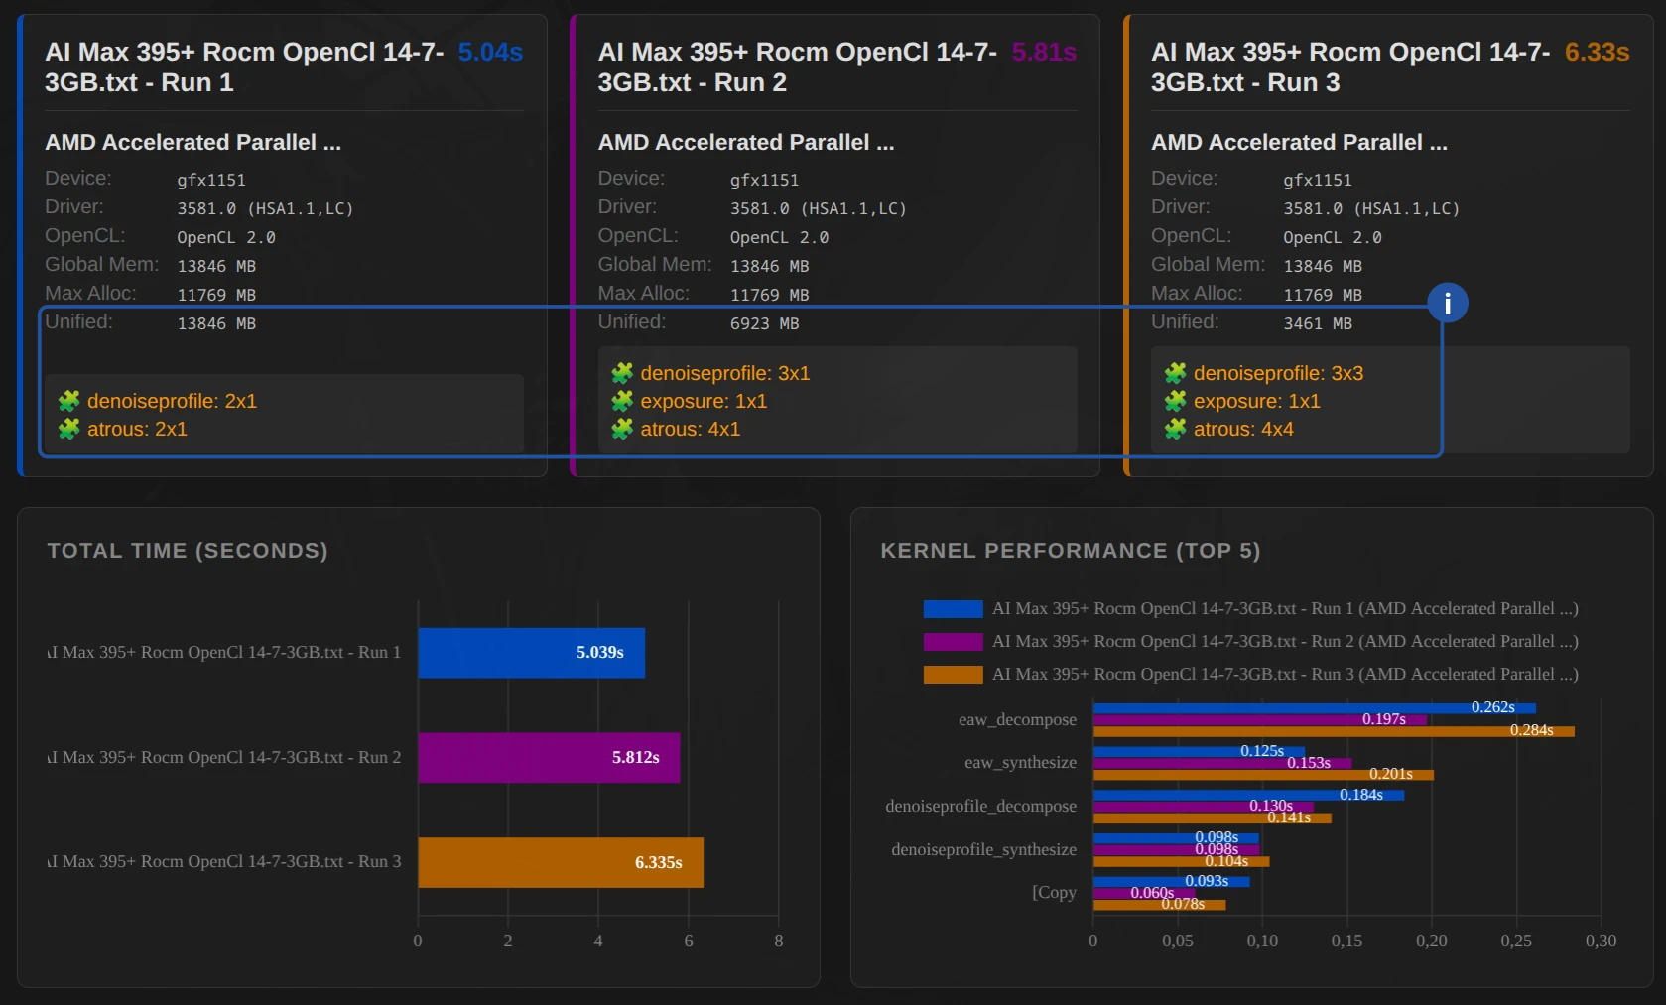This screenshot has width=1666, height=1005.
Task: Select puzzle icon next to atrous: 4x1
Action: coord(622,429)
